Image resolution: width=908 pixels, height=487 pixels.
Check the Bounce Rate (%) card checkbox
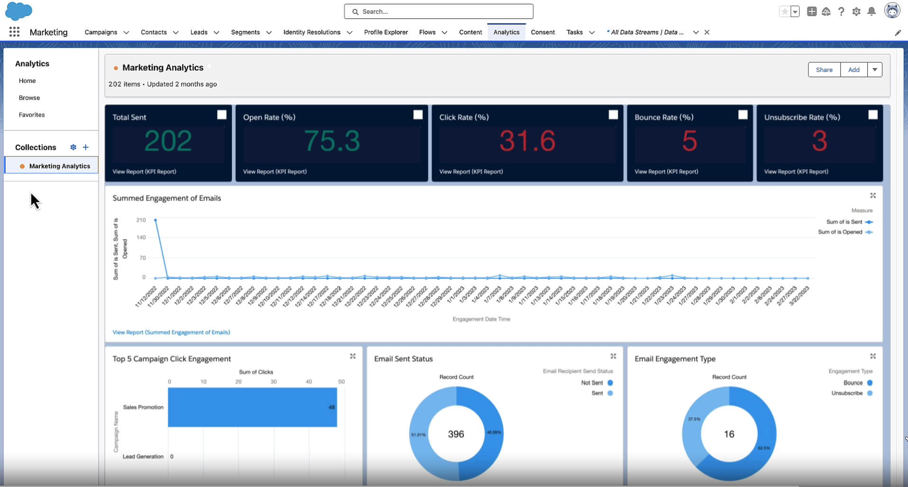pyautogui.click(x=743, y=115)
